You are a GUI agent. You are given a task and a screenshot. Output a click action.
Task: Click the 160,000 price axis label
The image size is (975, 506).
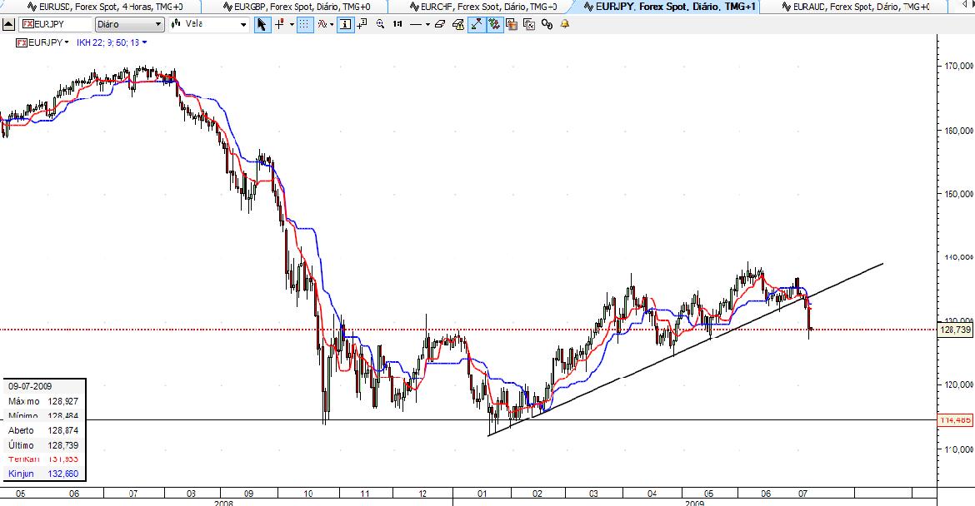[x=959, y=131]
